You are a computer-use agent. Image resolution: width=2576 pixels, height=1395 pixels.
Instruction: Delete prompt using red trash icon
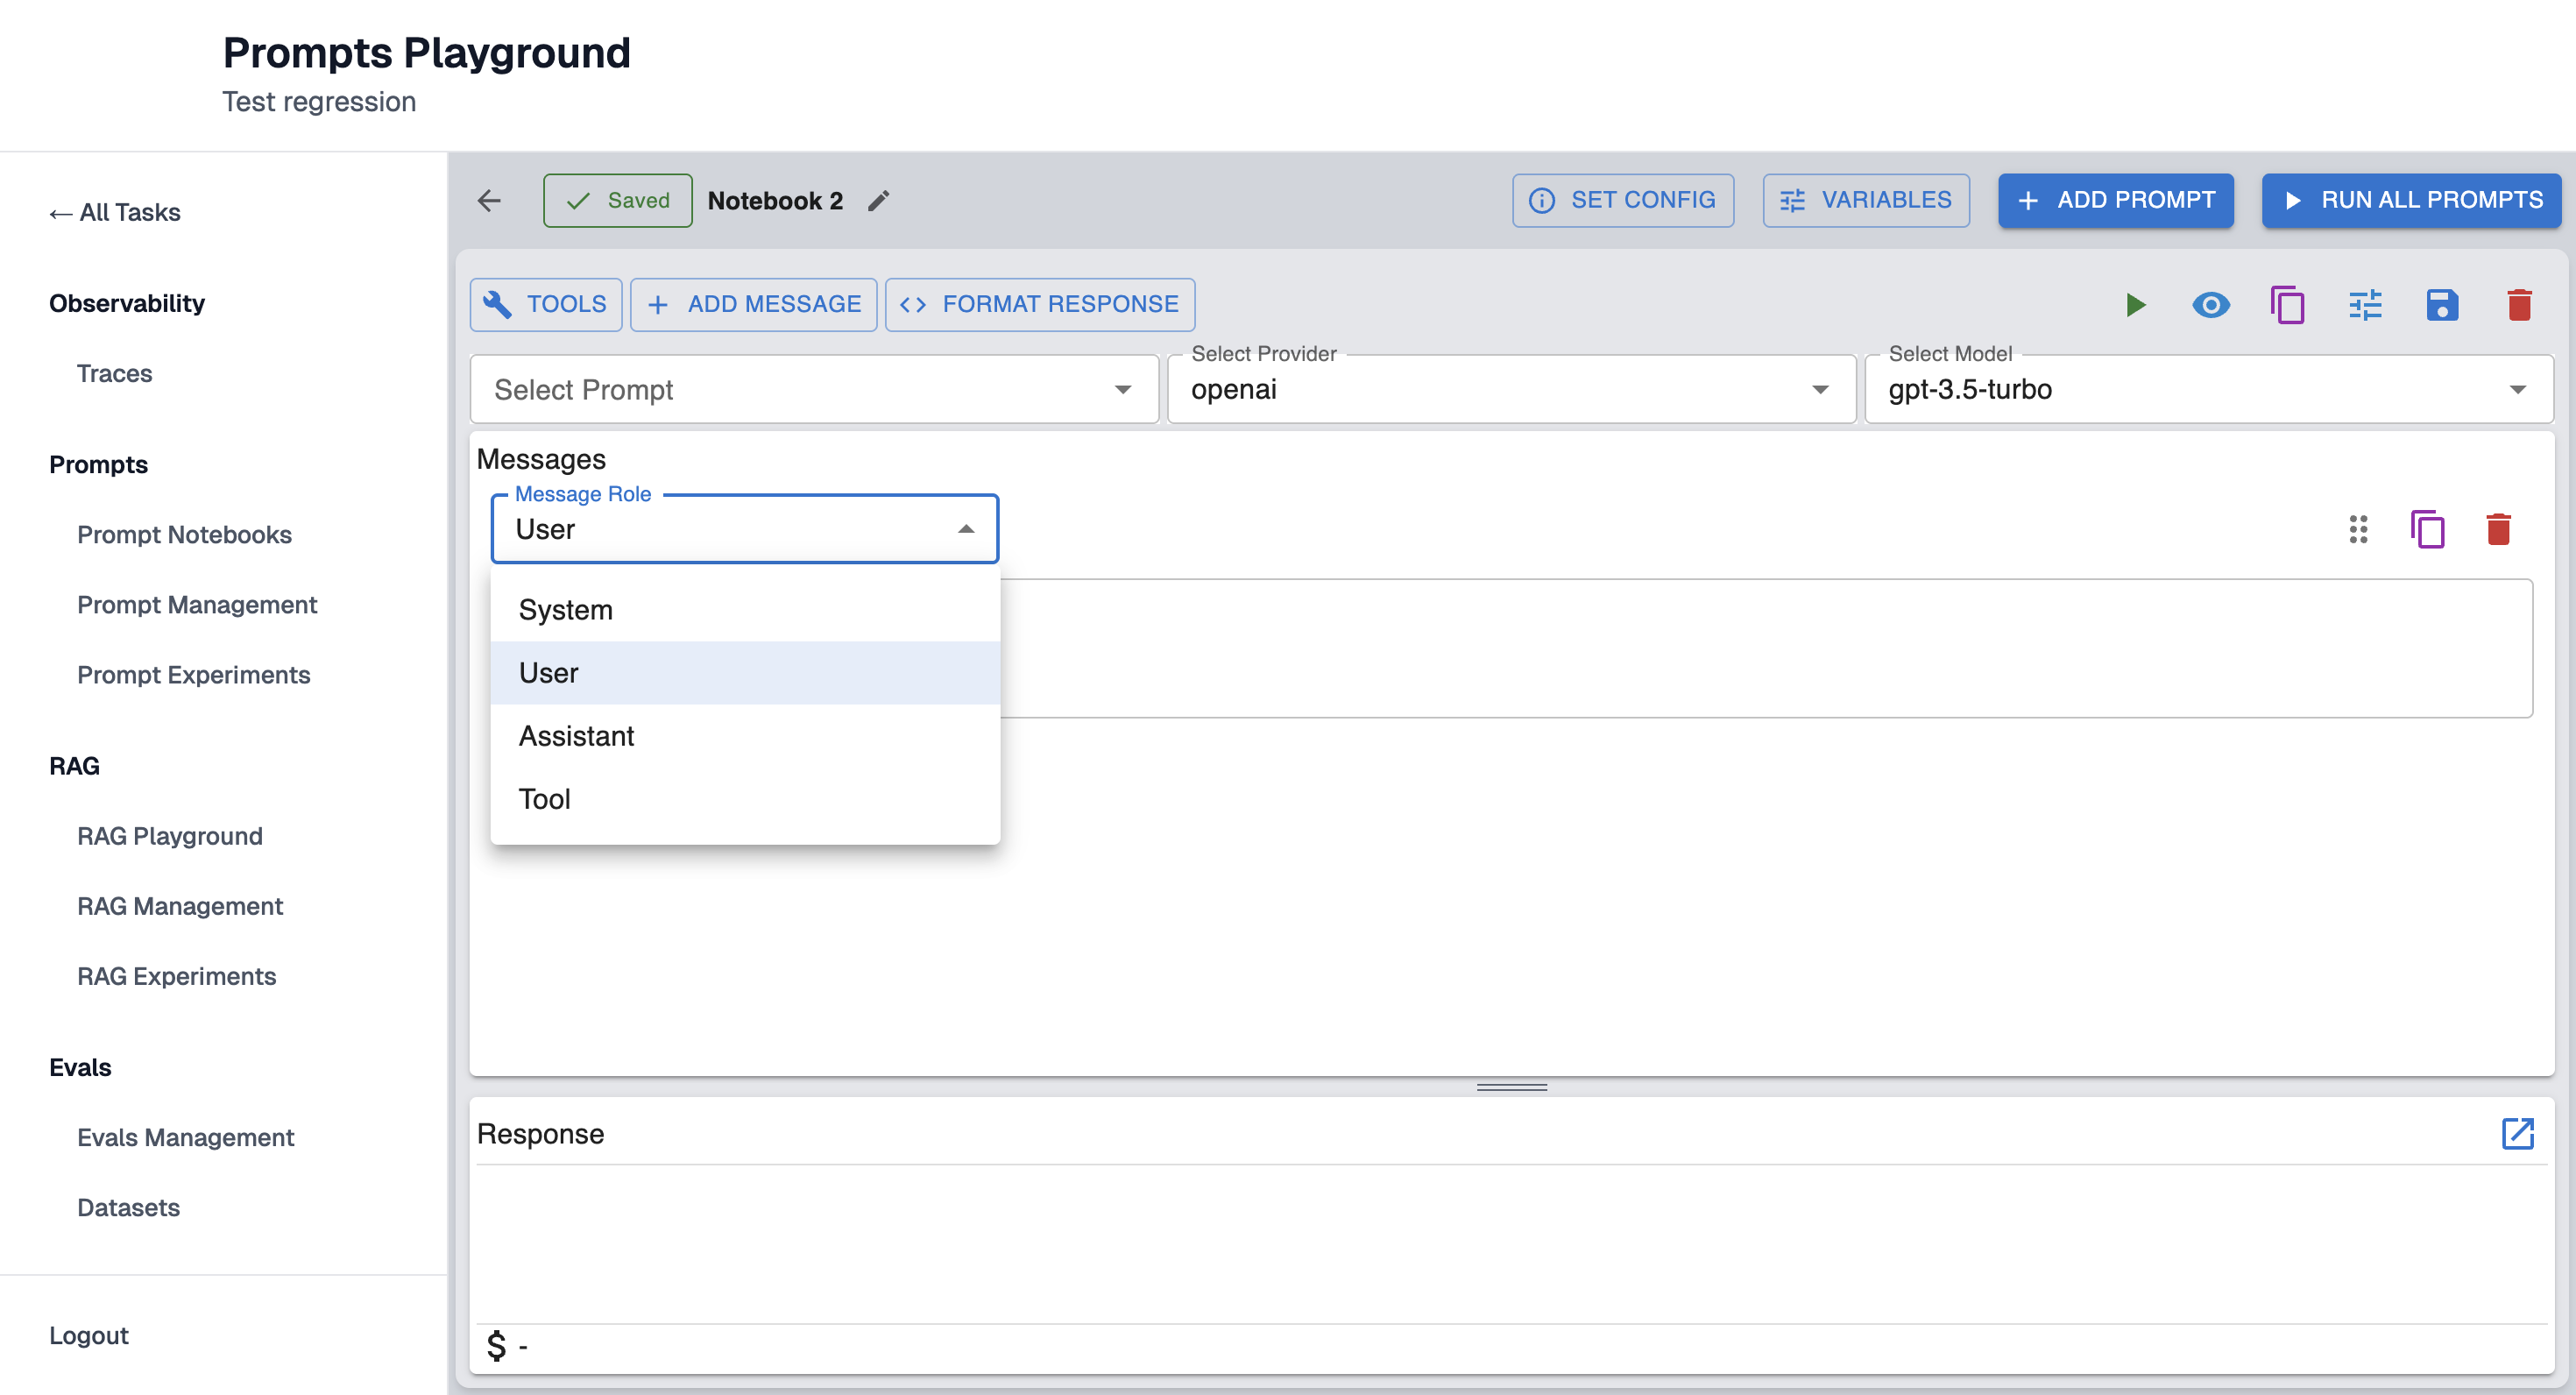point(2519,305)
